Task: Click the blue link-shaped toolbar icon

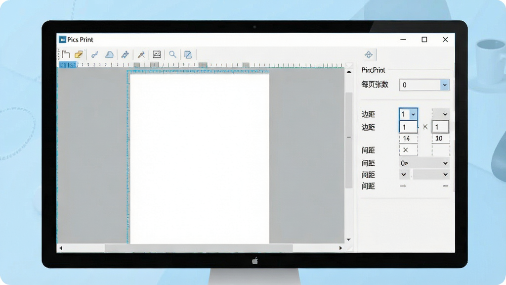Action: point(94,54)
